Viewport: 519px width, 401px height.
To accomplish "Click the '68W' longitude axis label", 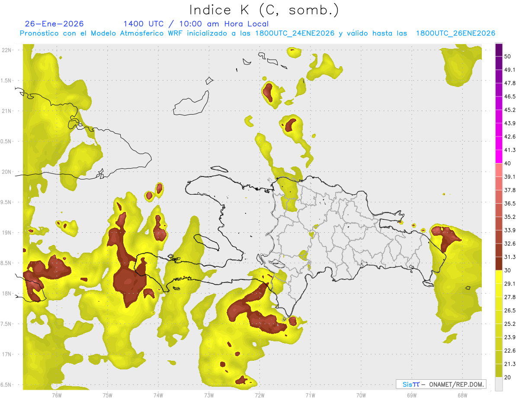I will (x=462, y=395).
